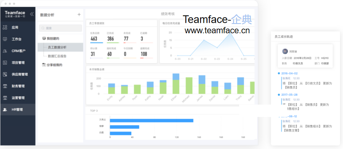Click the TOP 3 chart title
343x149 pixels.
(94, 111)
